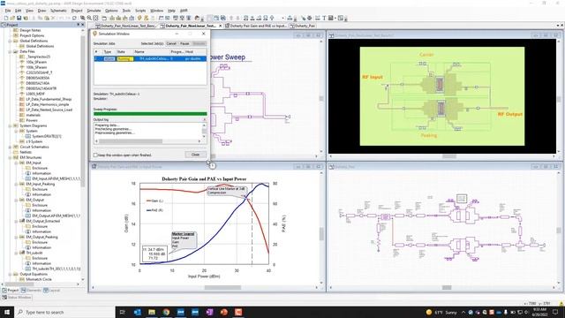Screen dimensions: 565x318
Task: Click Gain (L) legend entry in graph
Action: [155, 201]
